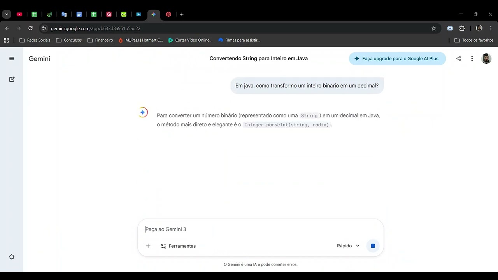Open the Concursos bookmarks folder
498x280 pixels.
(69, 40)
